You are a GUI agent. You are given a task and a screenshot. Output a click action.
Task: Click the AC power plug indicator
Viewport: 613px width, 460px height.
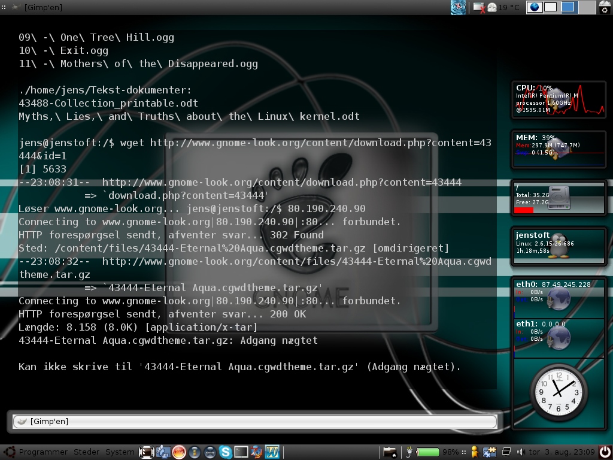409,452
